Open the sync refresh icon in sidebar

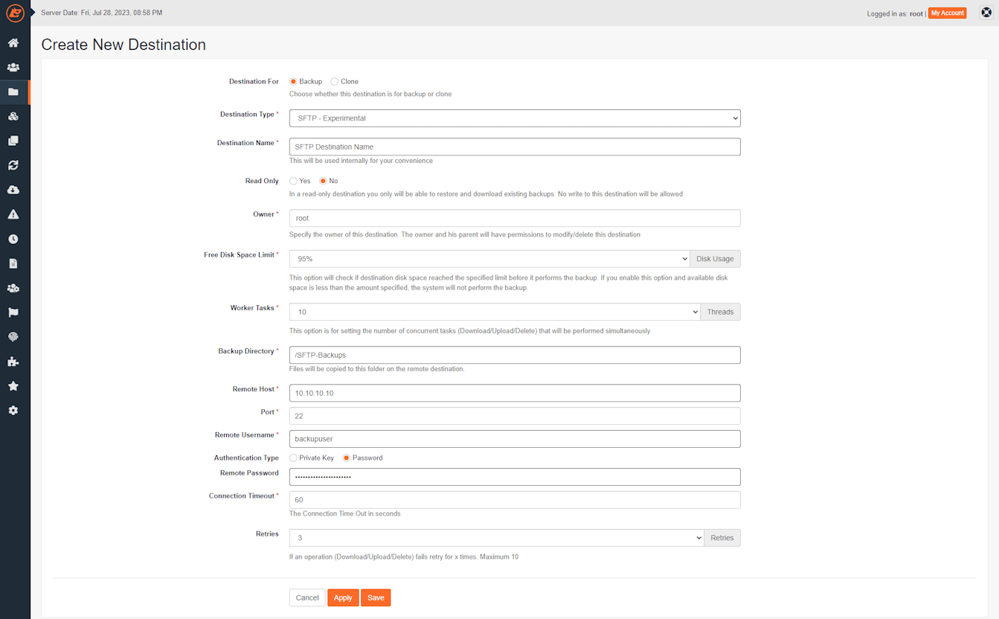point(13,165)
